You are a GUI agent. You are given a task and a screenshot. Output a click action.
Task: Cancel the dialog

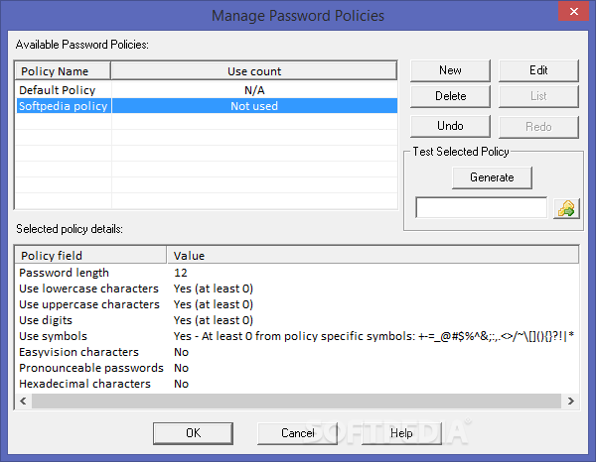coord(298,433)
